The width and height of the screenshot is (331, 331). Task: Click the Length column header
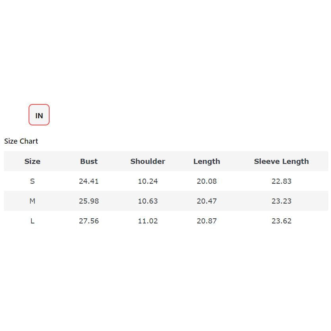click(x=206, y=162)
